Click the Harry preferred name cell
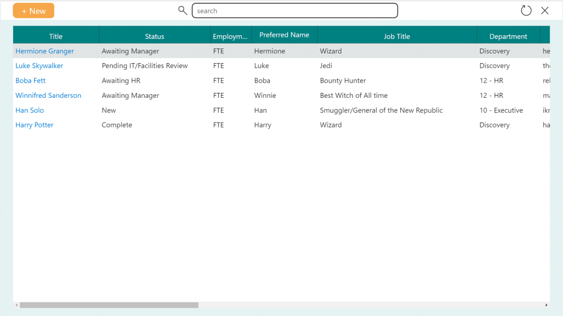563x316 pixels. click(262, 125)
